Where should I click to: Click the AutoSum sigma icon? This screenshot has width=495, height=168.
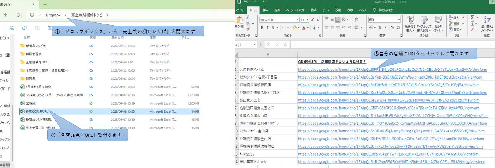click(x=473, y=18)
